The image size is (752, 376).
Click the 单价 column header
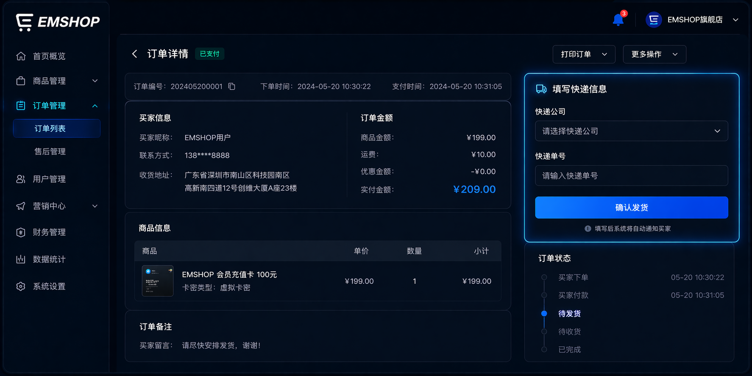361,251
